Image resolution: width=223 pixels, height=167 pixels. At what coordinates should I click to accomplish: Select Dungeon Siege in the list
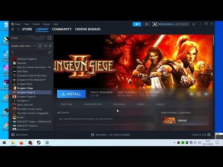pyautogui.click(x=25, y=88)
